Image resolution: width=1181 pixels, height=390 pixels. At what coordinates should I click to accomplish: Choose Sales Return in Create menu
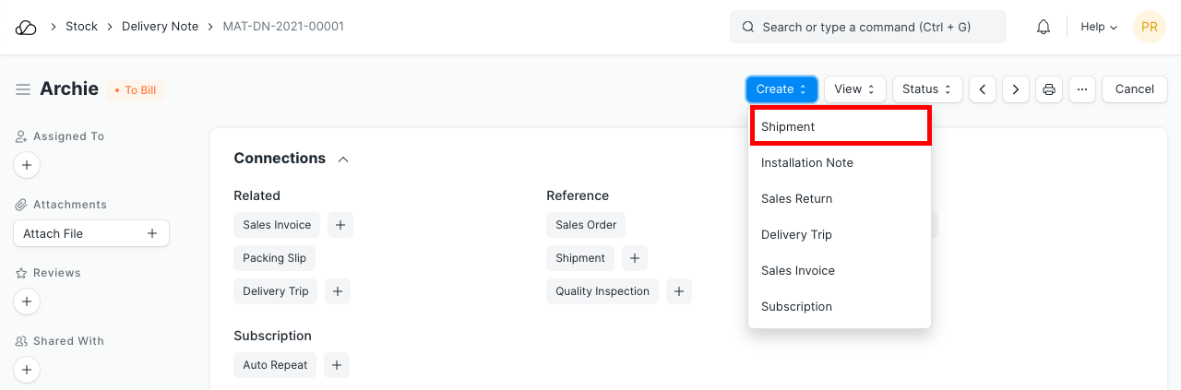(796, 198)
